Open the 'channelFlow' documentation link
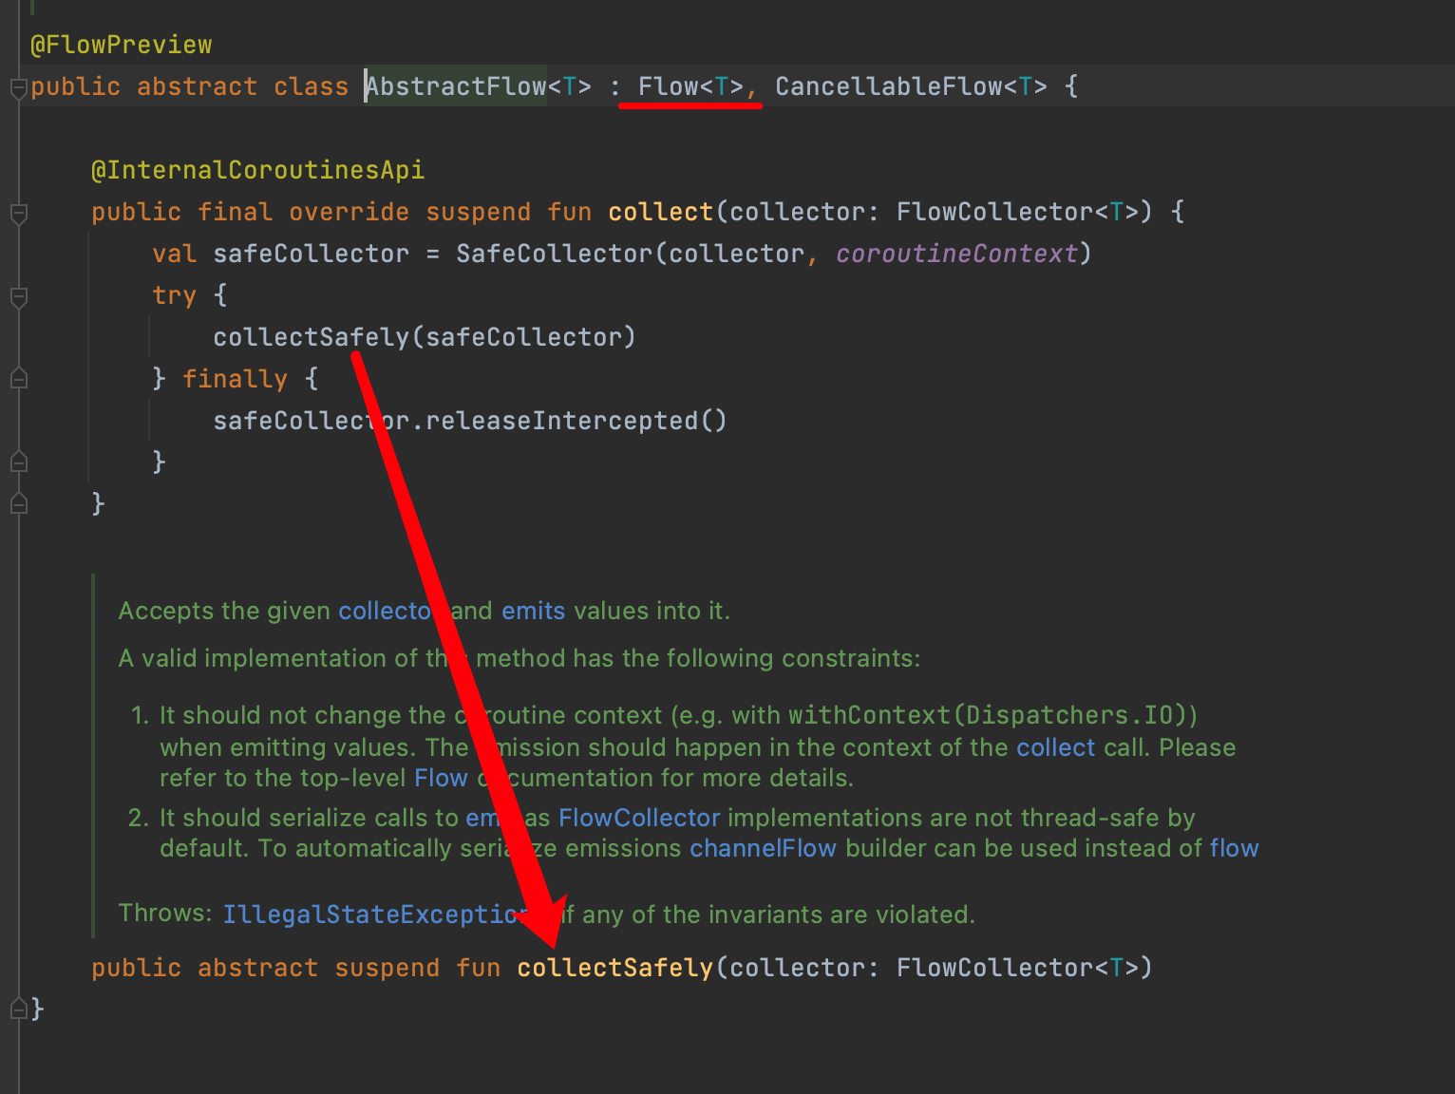Screen dimensions: 1455x1094 763,848
